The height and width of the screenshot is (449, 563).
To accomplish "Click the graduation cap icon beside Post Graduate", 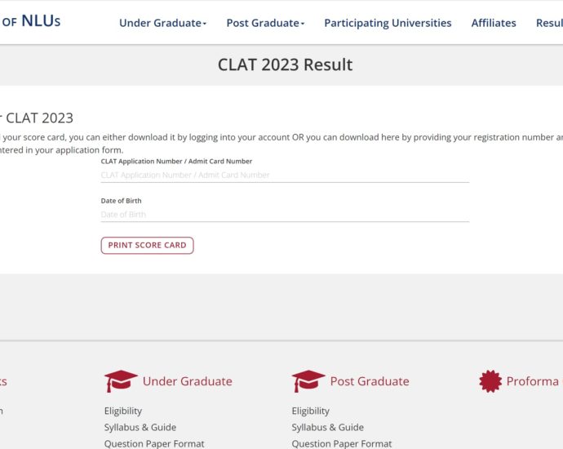I will tap(308, 381).
